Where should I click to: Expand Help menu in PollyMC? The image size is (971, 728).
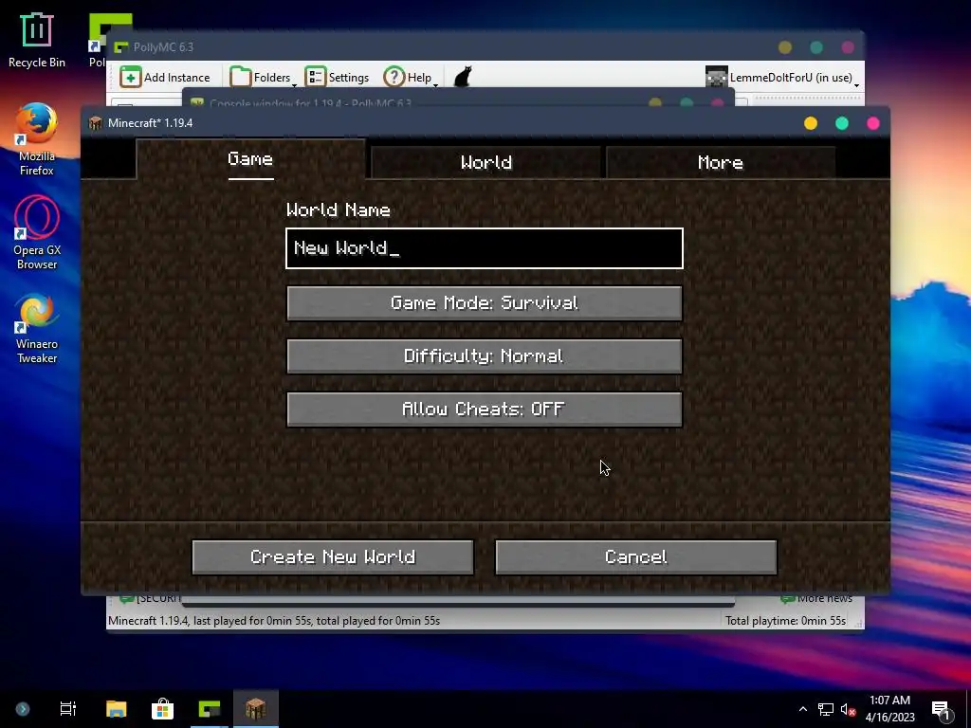(411, 78)
